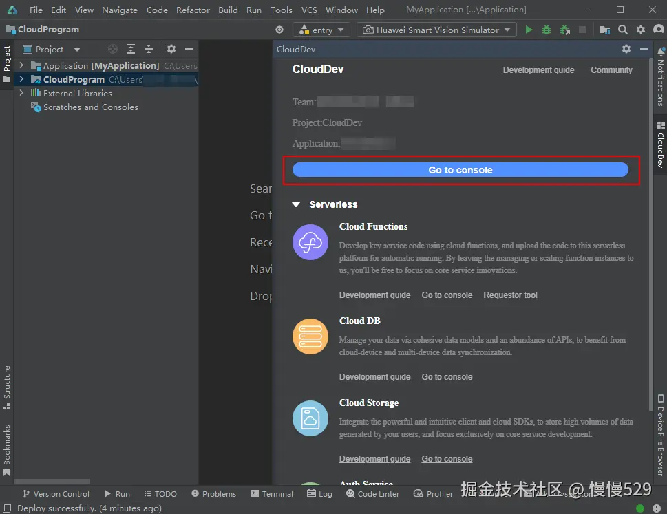Toggle the Structure side tab
667x514 pixels.
pyautogui.click(x=6, y=387)
